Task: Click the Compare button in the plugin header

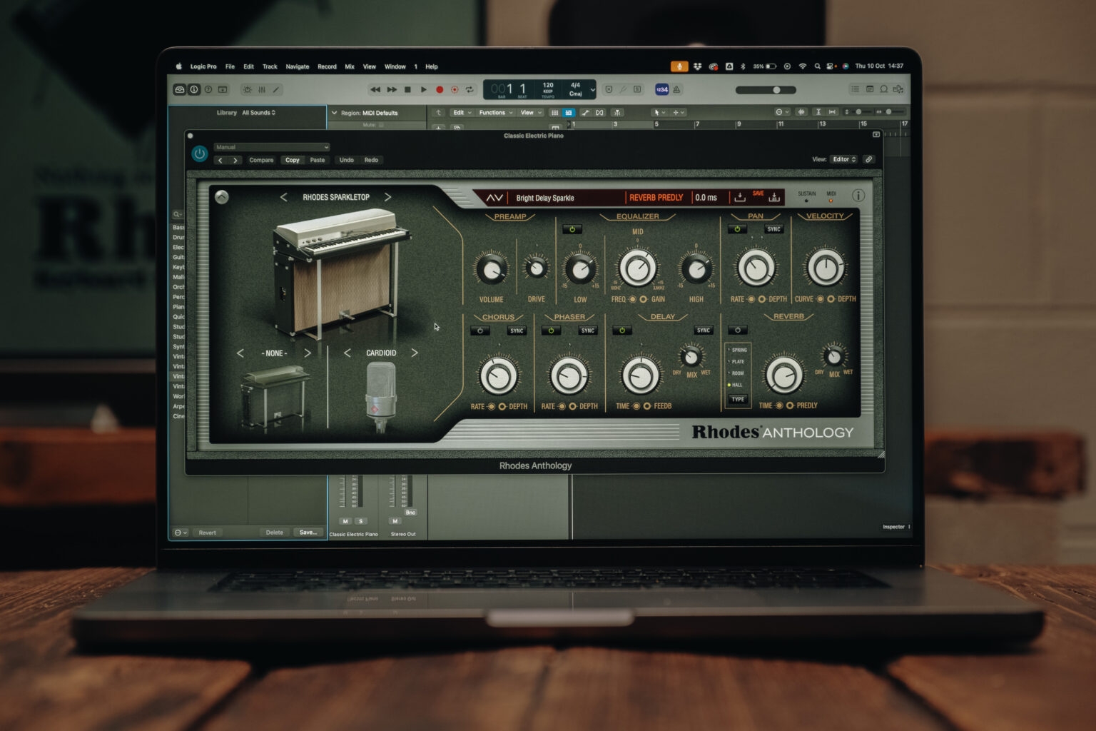Action: (x=261, y=160)
